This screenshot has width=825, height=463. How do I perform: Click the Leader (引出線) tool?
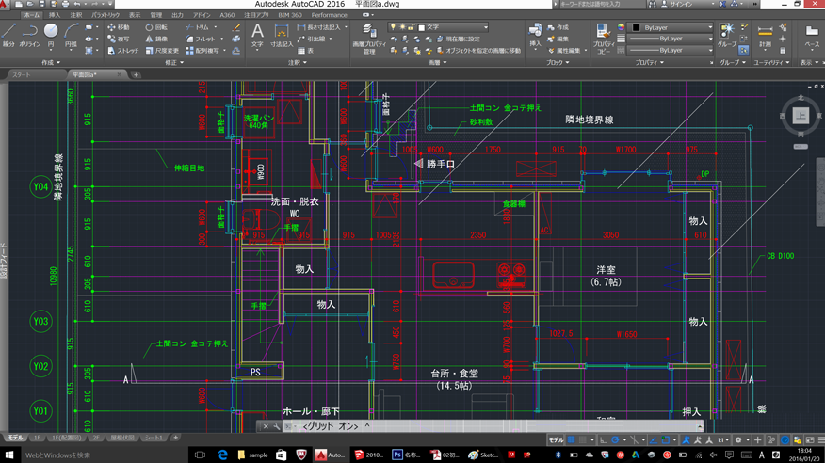[313, 39]
